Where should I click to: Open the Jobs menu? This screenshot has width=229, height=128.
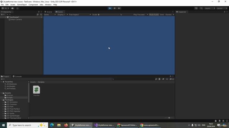(42, 5)
